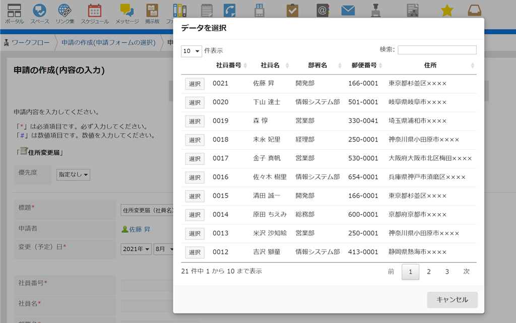The height and width of the screenshot is (323, 516).
Task: Open the 優先度 指定なし dropdown
Action: [x=73, y=175]
